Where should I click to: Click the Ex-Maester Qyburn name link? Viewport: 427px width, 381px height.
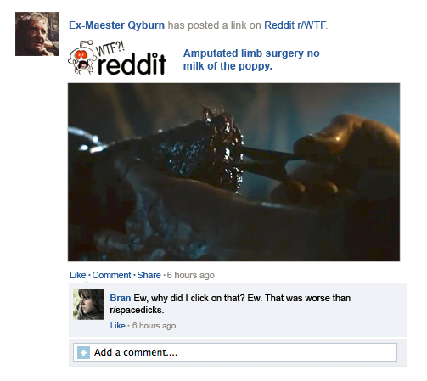(x=116, y=25)
